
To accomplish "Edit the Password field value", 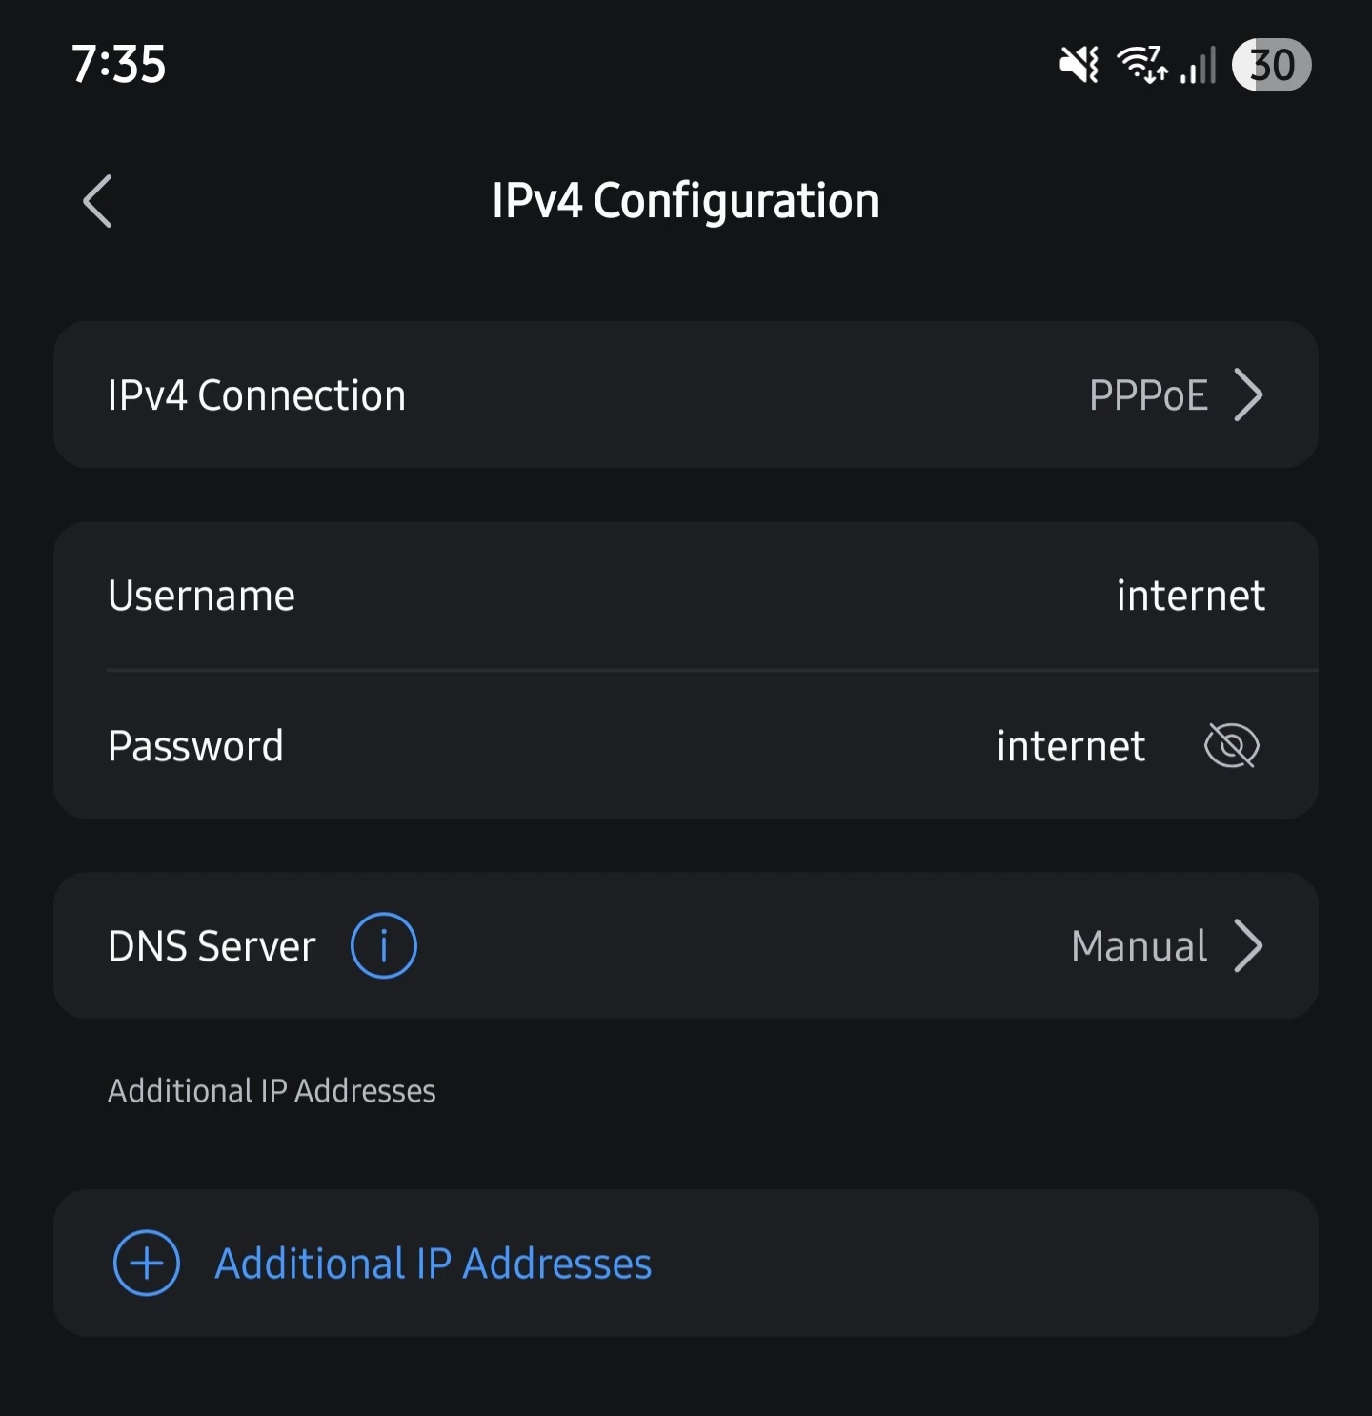I will [x=1070, y=745].
